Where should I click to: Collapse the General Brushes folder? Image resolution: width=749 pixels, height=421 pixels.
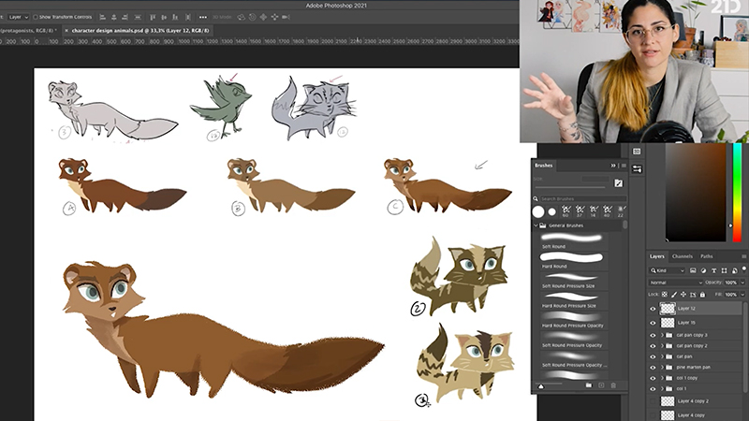click(x=534, y=226)
